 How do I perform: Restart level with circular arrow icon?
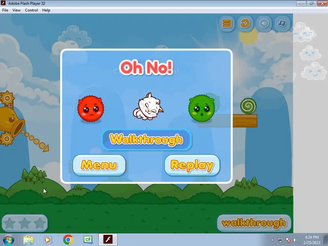[x=245, y=23]
